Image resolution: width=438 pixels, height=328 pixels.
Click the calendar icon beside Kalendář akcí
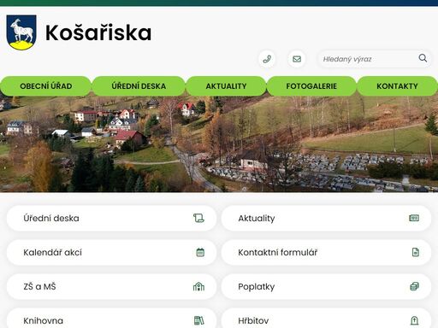200,252
